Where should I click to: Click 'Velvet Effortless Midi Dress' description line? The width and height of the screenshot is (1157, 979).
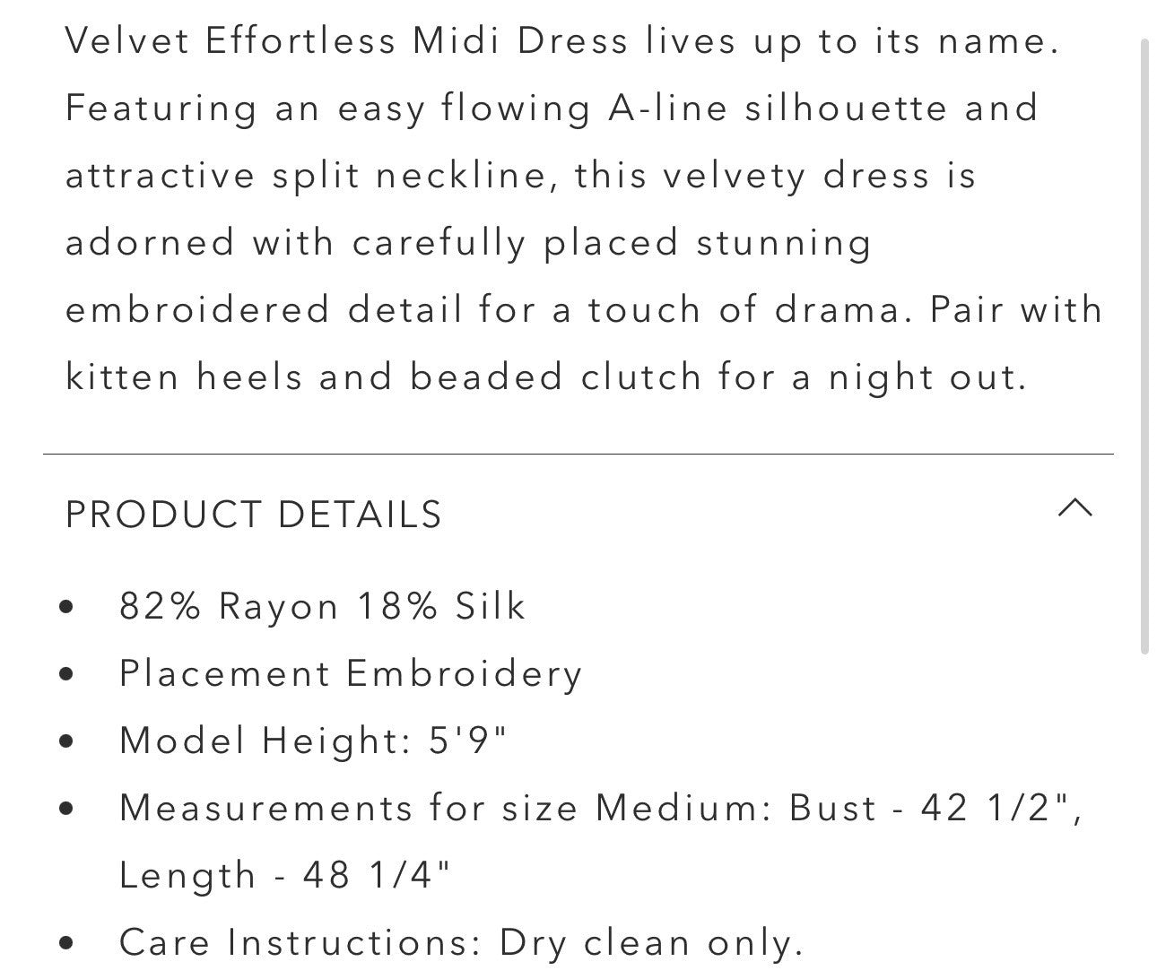(x=561, y=42)
